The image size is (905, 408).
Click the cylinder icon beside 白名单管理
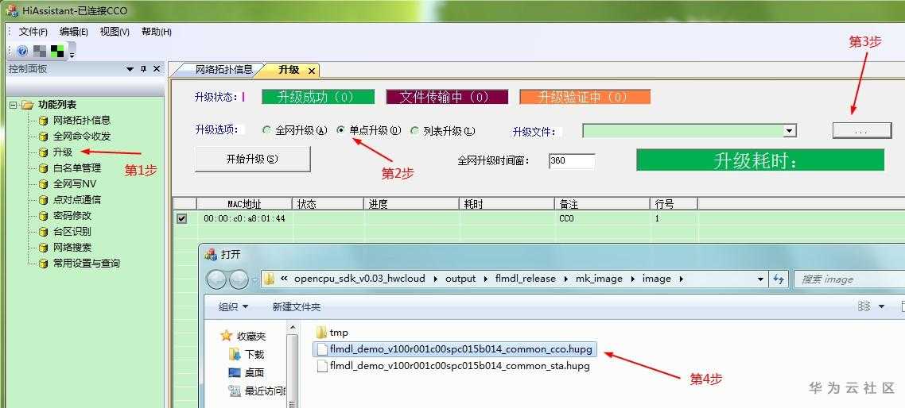point(43,168)
